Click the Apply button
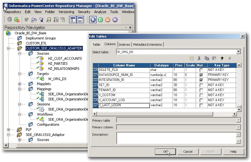 point(211,152)
